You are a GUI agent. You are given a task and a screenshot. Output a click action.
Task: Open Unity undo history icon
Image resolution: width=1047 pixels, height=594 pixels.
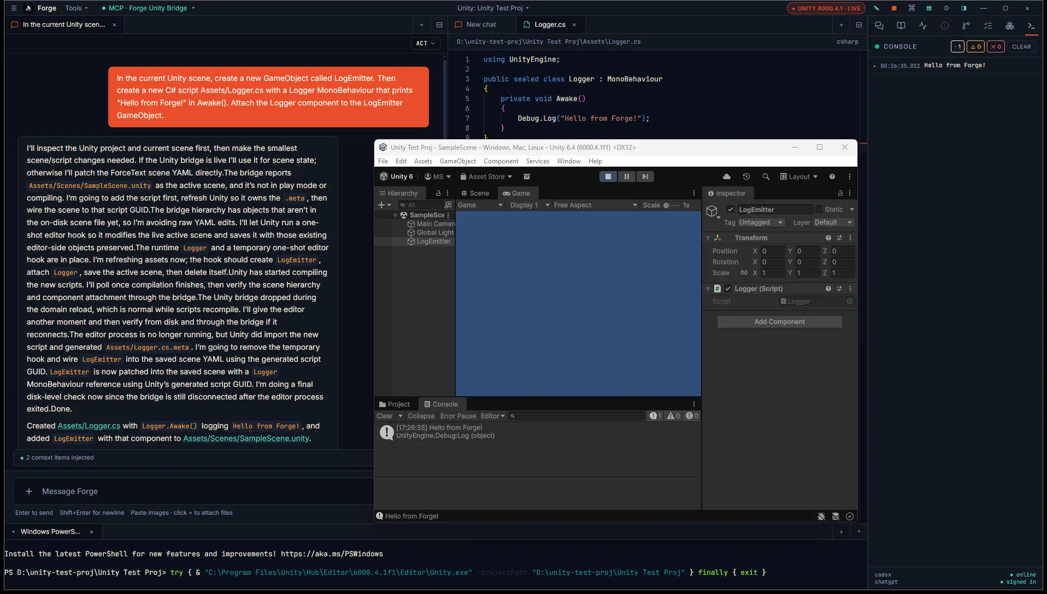tap(746, 177)
